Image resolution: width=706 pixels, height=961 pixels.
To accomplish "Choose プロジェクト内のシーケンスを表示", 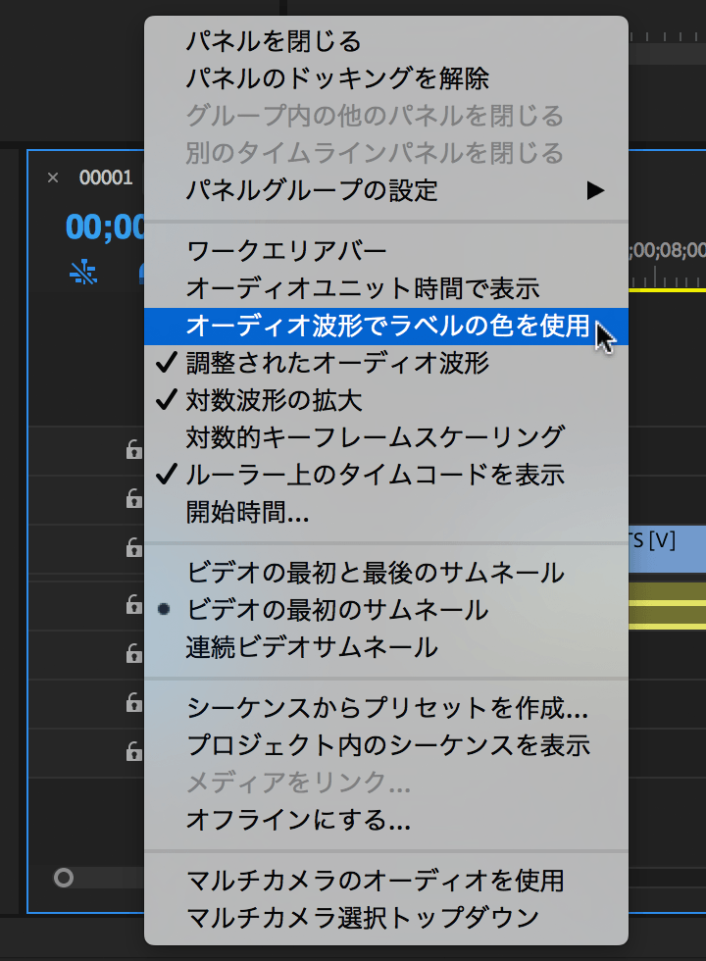I will (386, 746).
